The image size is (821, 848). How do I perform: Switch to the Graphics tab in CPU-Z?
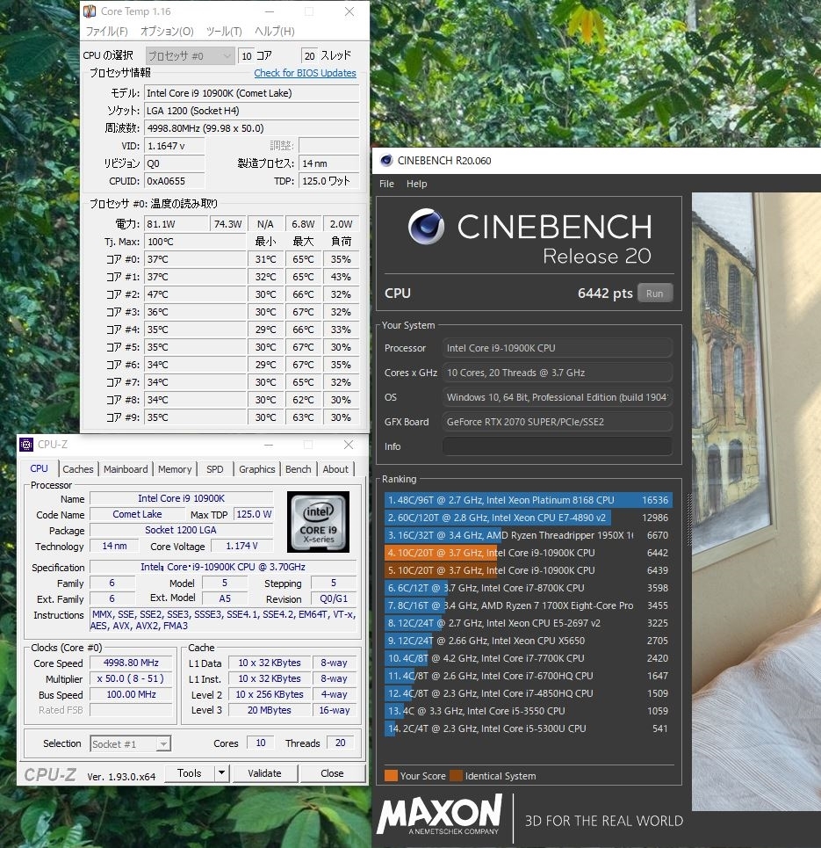point(256,469)
